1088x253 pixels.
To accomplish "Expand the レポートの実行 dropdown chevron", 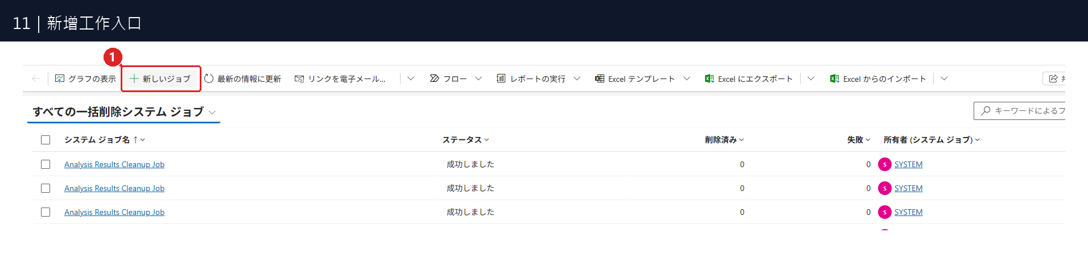I will (x=577, y=78).
